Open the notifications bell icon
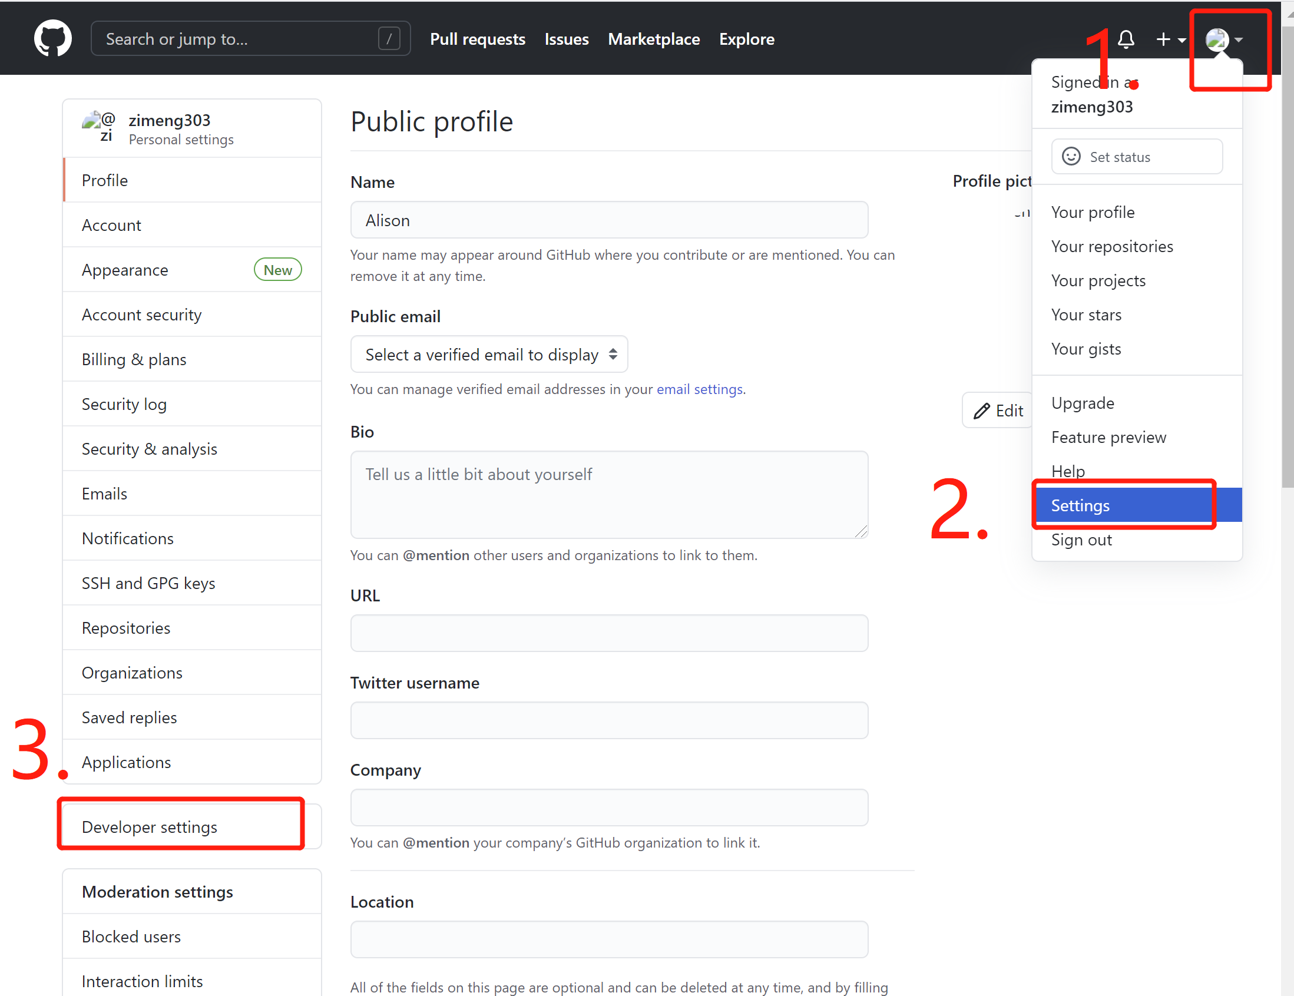 point(1126,39)
